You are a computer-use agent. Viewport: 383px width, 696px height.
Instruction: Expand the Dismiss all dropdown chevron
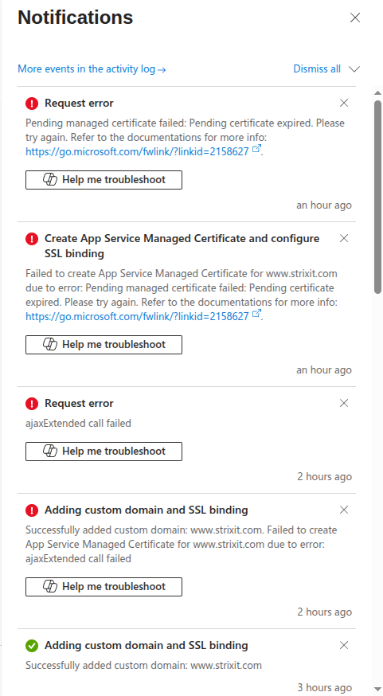coord(354,69)
